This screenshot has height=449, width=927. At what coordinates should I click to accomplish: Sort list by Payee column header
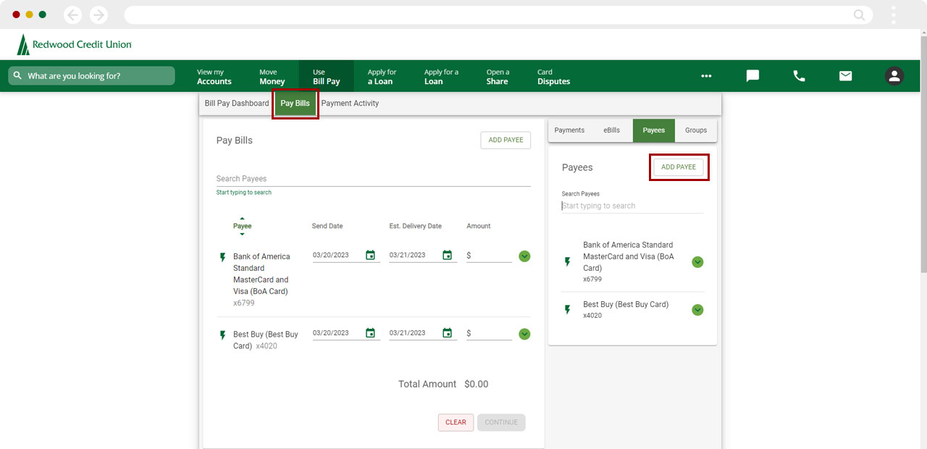pyautogui.click(x=242, y=226)
